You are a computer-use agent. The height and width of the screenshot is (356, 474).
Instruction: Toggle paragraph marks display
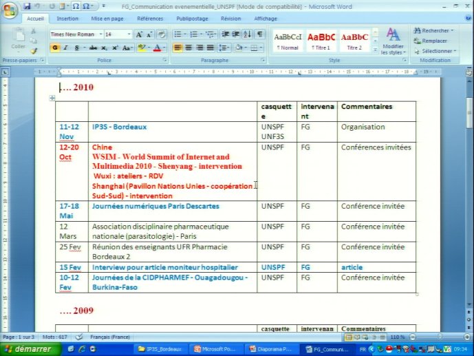click(259, 34)
